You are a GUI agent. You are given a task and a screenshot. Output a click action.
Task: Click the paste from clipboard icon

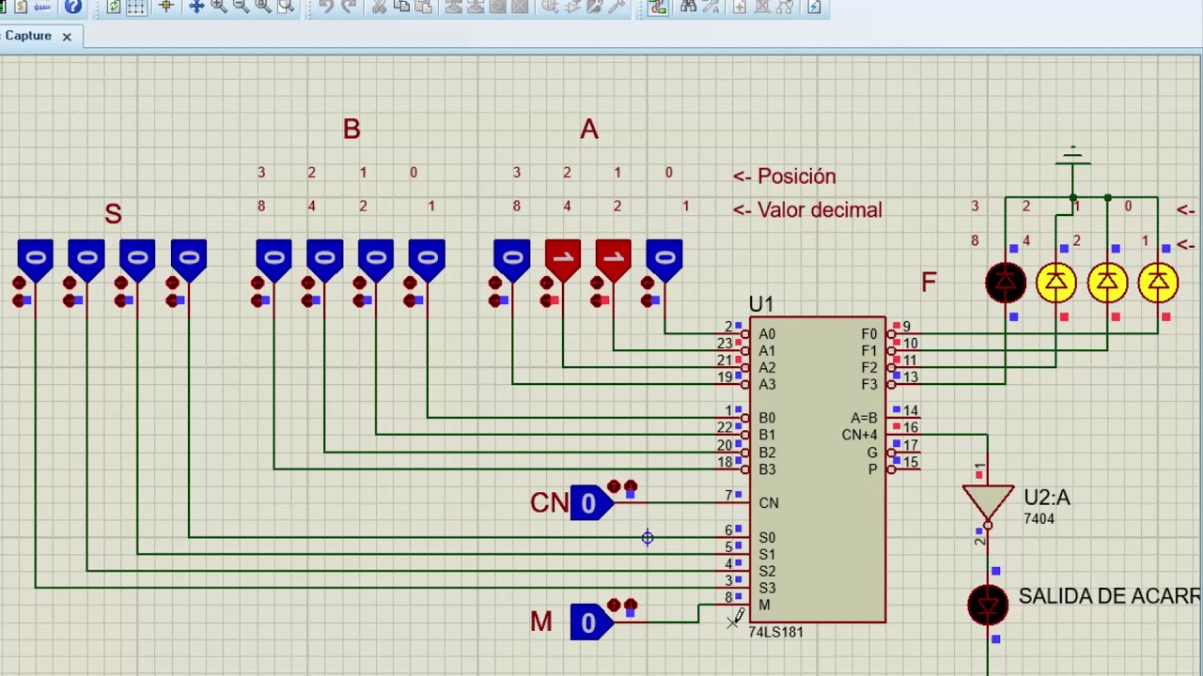point(423,7)
